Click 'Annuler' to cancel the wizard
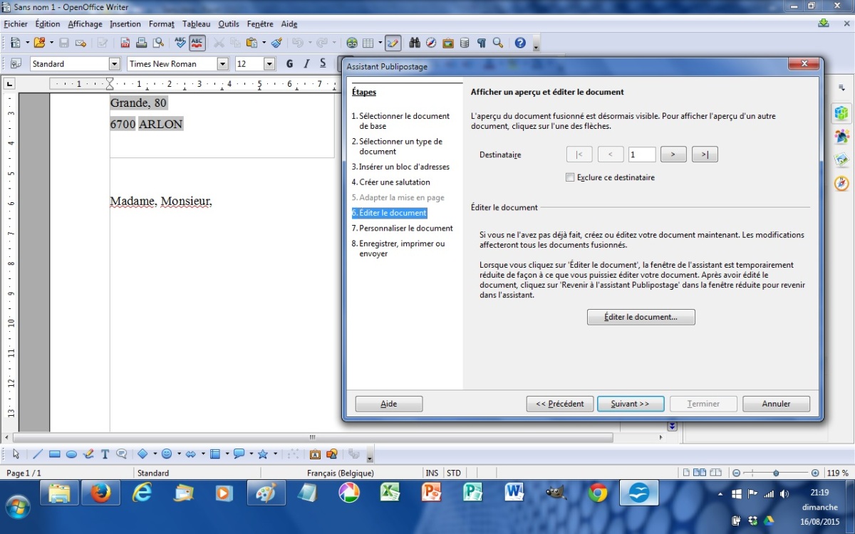The height and width of the screenshot is (534, 855). (776, 404)
